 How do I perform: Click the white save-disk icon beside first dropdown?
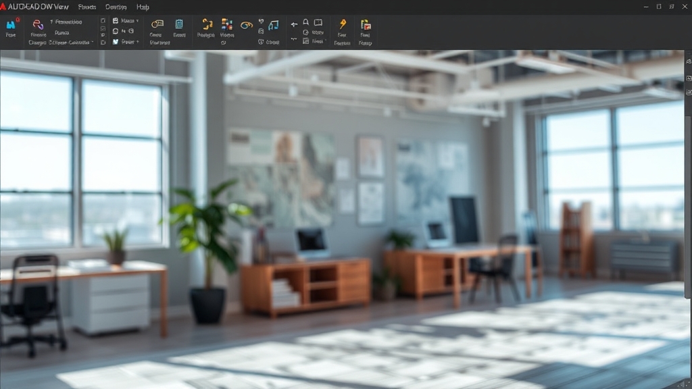[116, 21]
